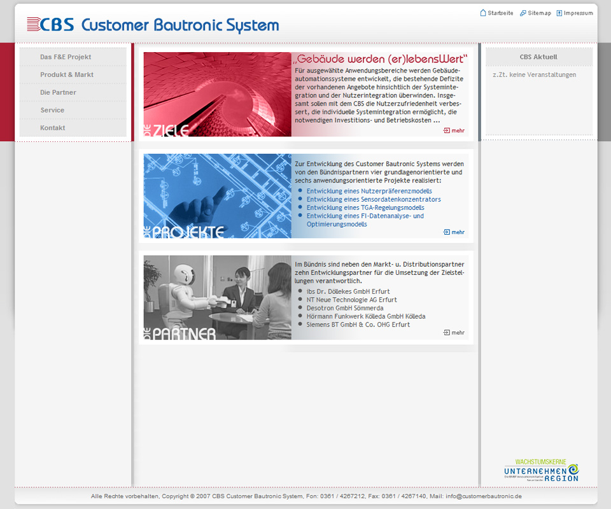The image size is (611, 509).
Task: Click the CBS Customer Bautronic System logo
Action: [x=153, y=25]
